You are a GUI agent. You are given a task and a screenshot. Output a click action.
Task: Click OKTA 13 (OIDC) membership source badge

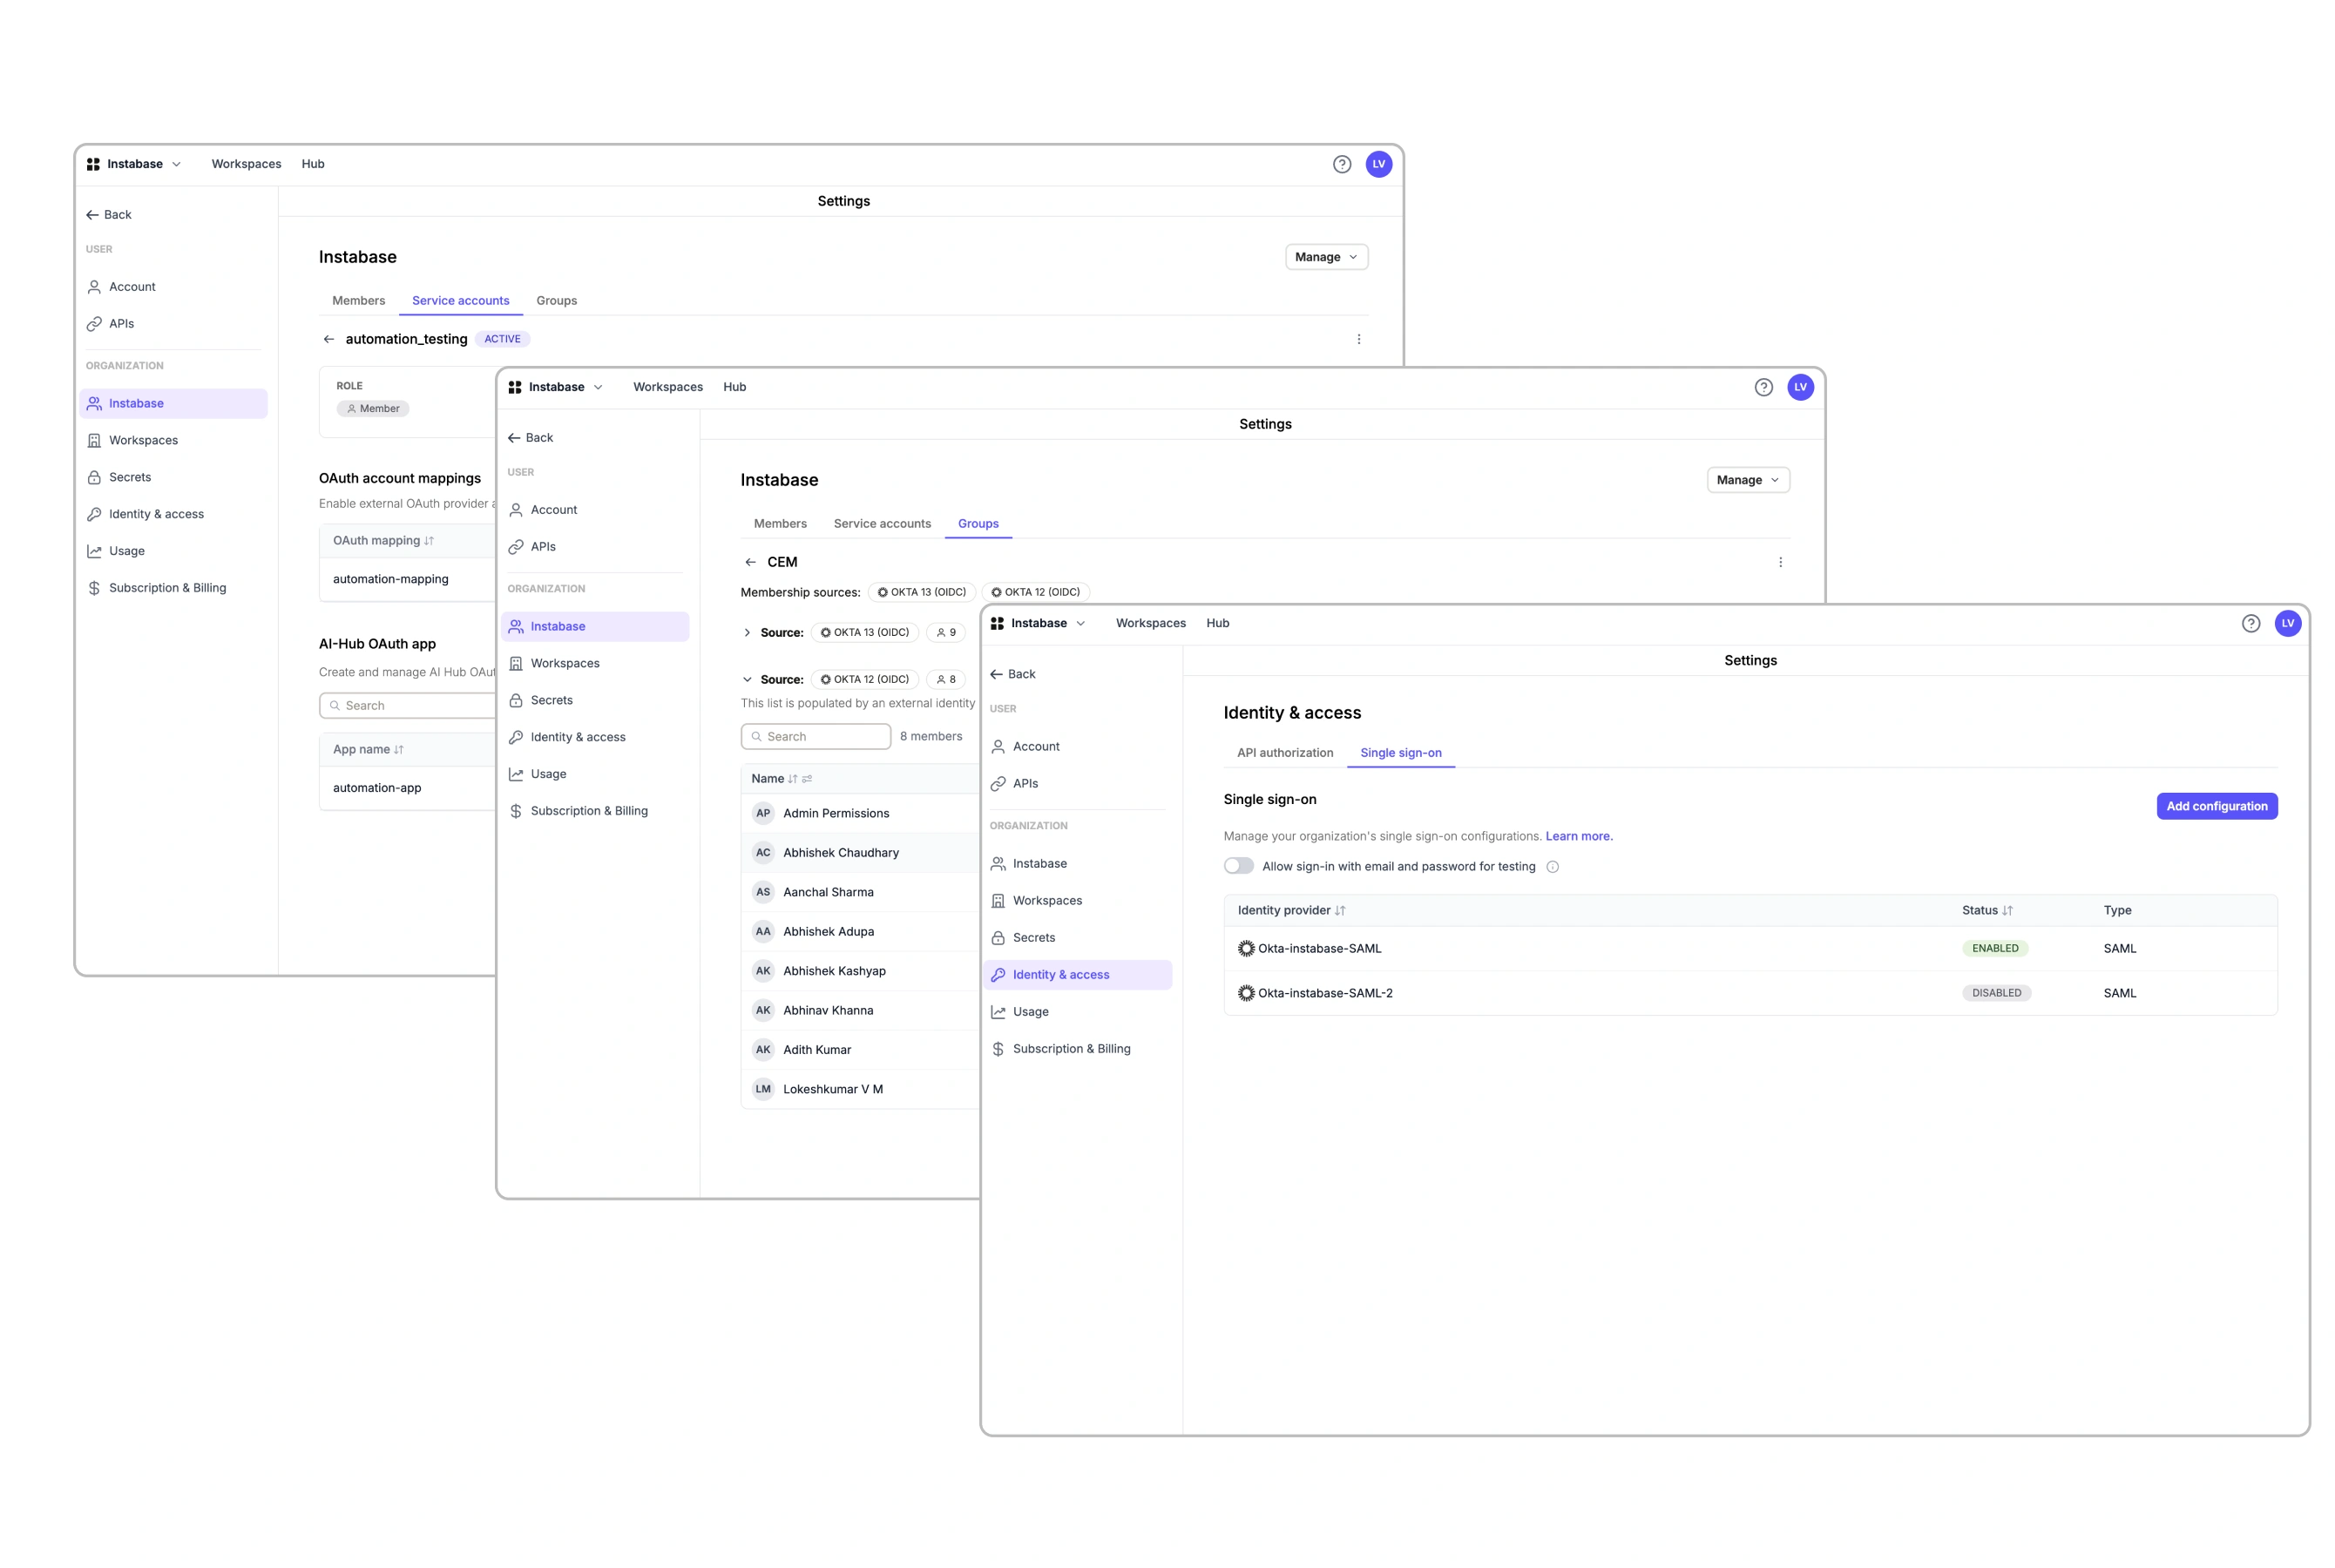click(921, 592)
